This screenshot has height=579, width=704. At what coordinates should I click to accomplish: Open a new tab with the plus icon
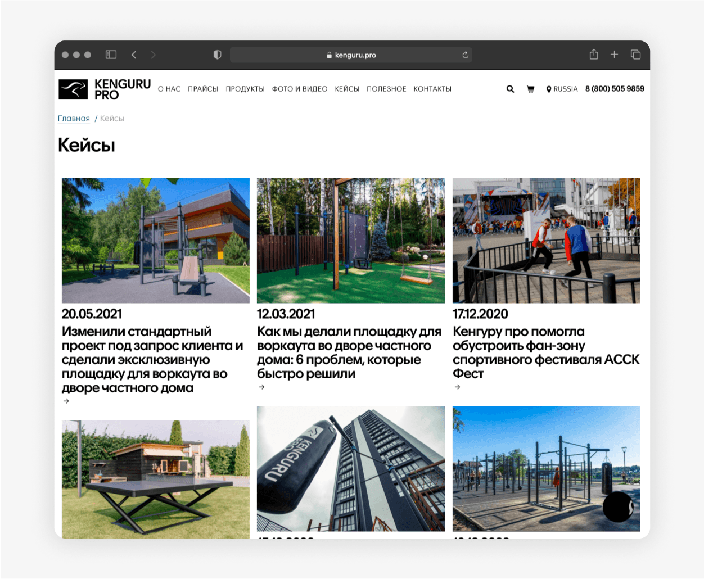[x=614, y=55]
